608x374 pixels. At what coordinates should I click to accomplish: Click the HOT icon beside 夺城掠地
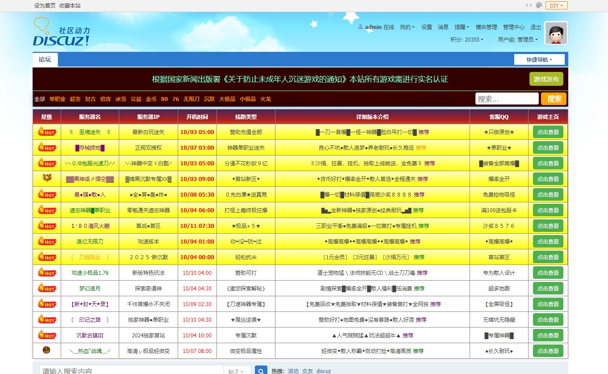click(x=47, y=147)
